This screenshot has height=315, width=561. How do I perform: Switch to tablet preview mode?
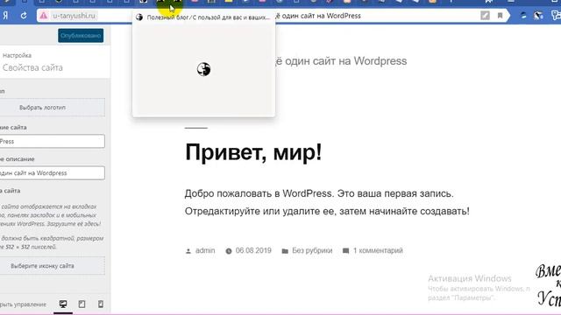pyautogui.click(x=82, y=304)
